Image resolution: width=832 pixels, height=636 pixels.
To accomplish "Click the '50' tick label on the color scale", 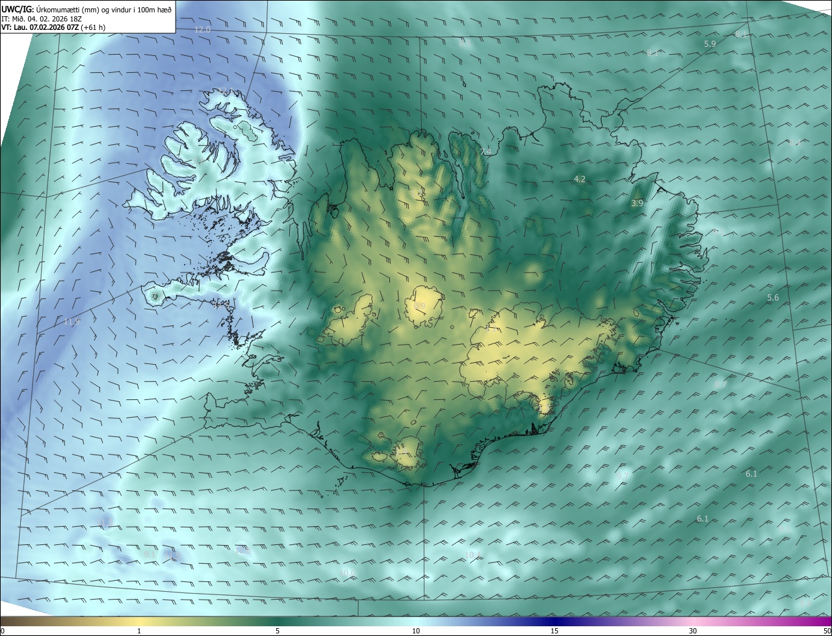I will (827, 631).
